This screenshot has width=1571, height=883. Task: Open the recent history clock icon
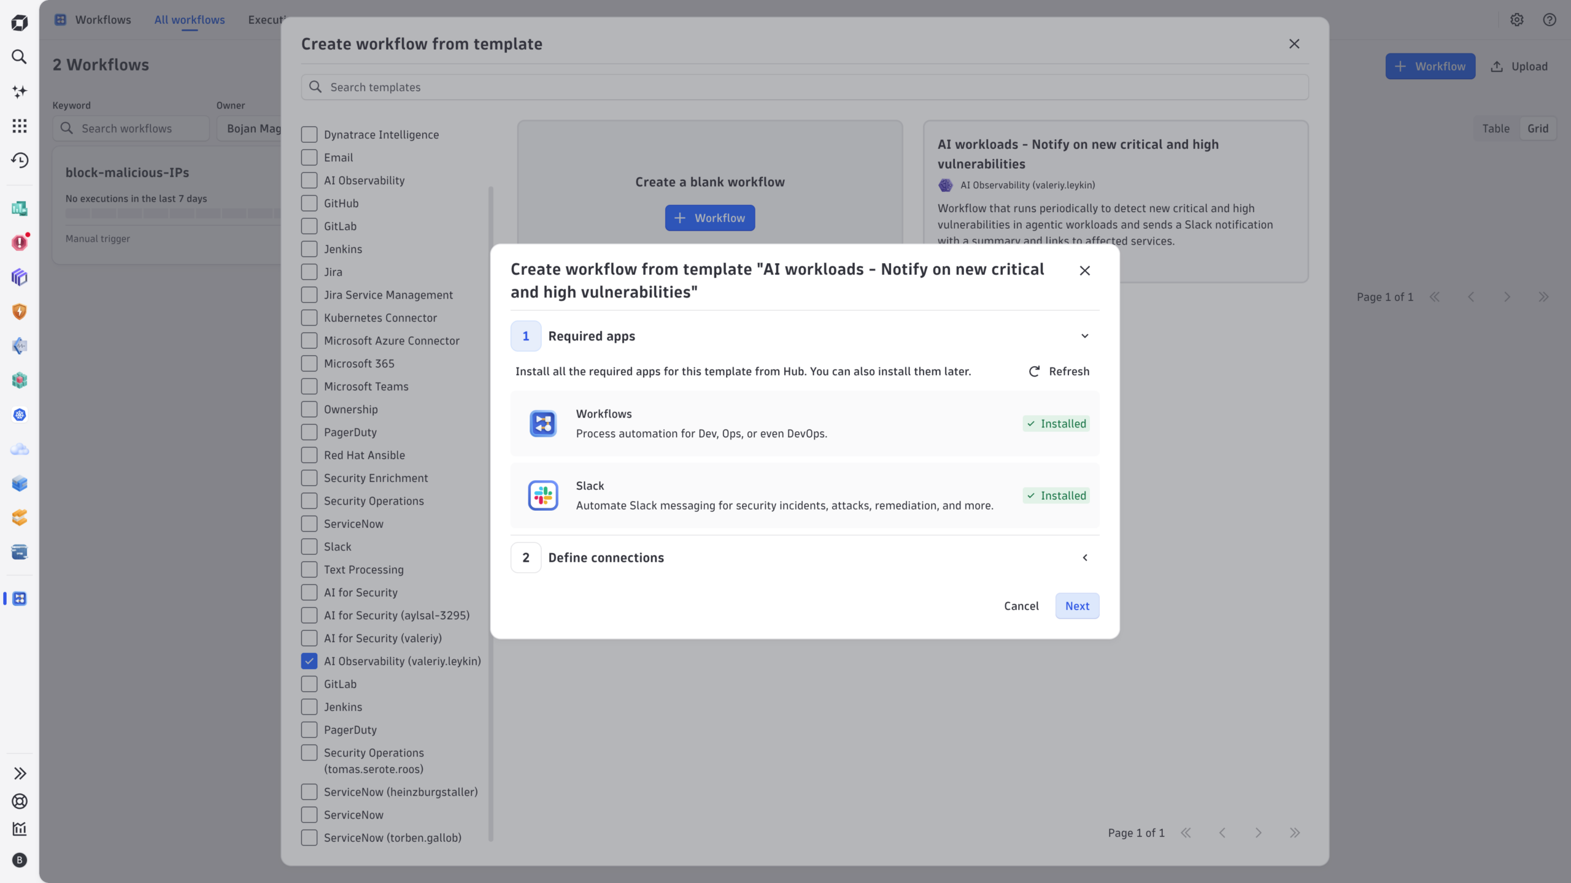click(x=20, y=160)
